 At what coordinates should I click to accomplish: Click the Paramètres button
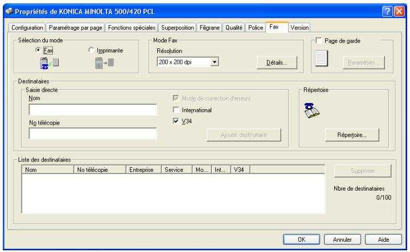(363, 63)
